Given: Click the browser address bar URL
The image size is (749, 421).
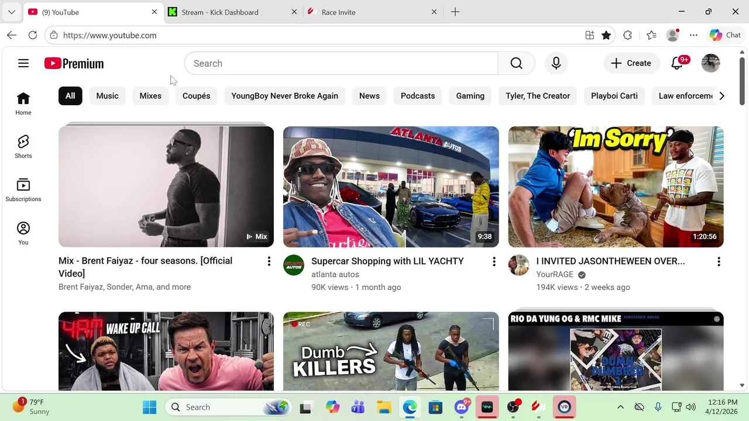Looking at the screenshot, I should point(109,35).
